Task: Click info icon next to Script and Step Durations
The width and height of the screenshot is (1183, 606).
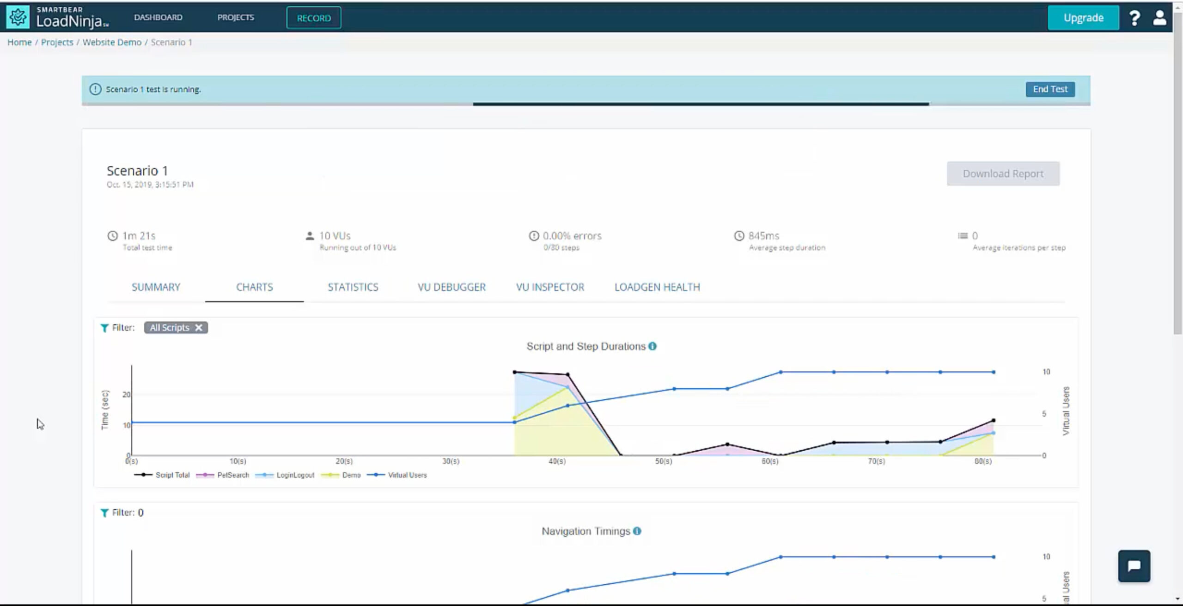Action: tap(652, 346)
